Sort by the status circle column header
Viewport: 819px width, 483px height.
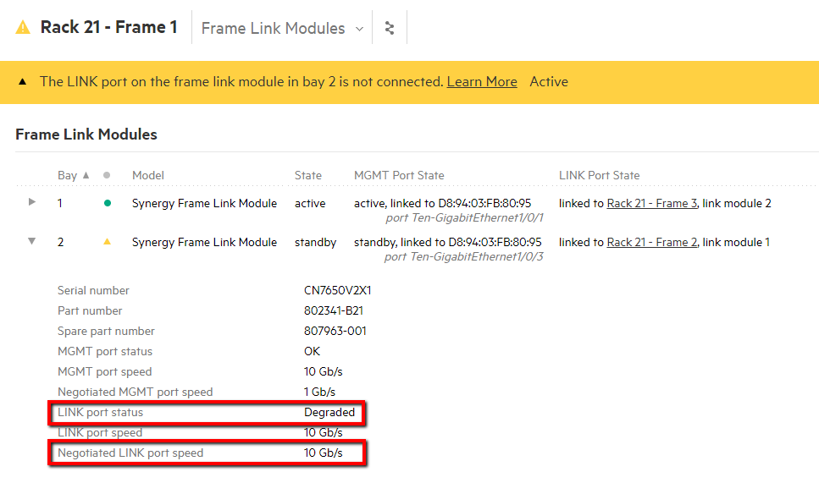pyautogui.click(x=107, y=175)
